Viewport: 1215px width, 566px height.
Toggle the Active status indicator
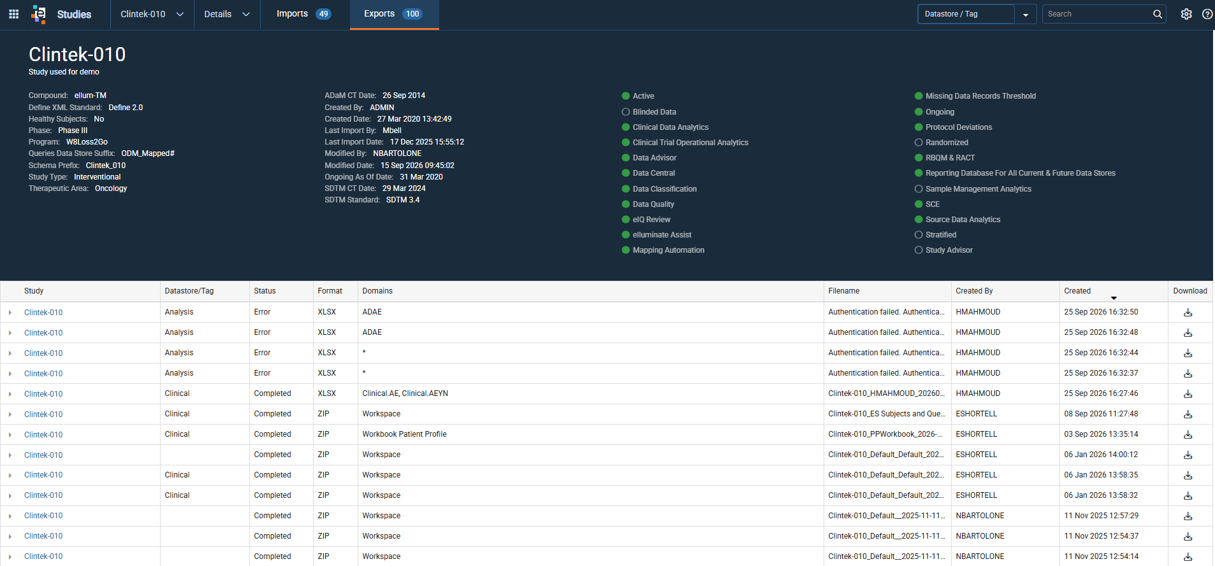coord(626,96)
